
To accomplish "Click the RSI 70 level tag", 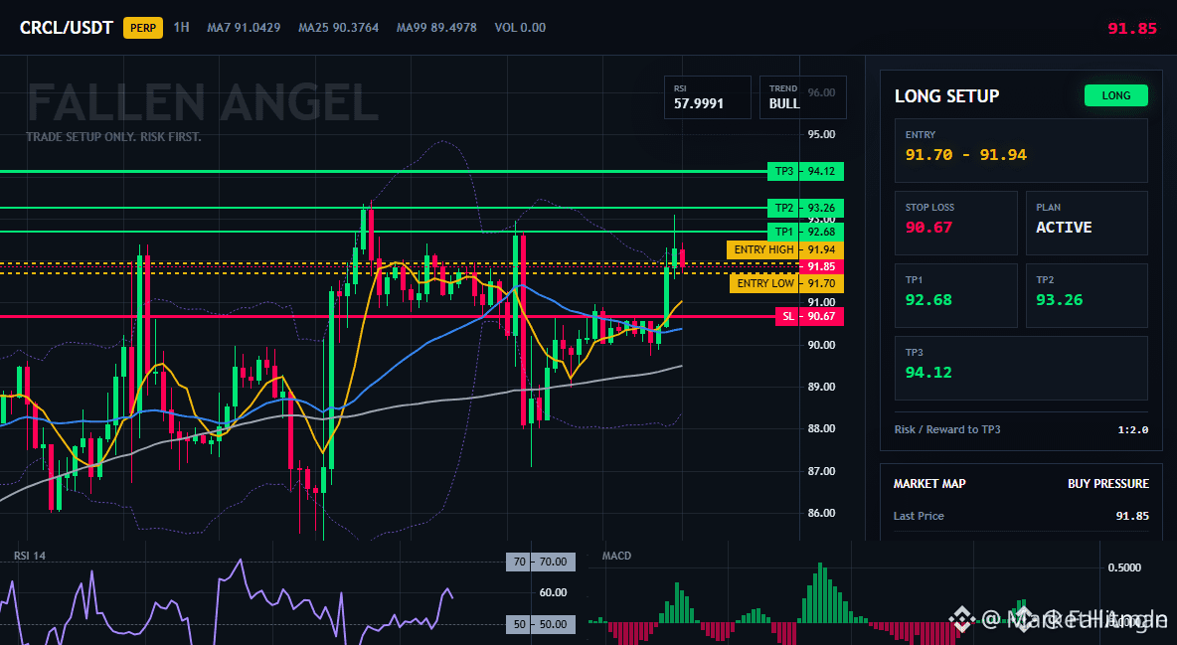I will coord(541,562).
